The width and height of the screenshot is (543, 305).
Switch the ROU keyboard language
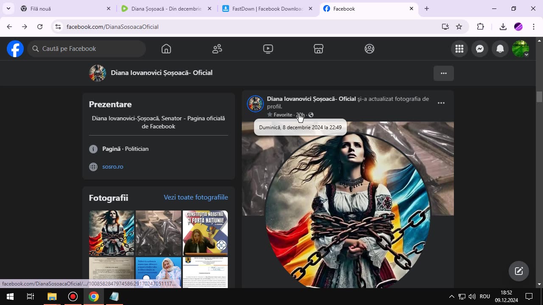coord(485,297)
